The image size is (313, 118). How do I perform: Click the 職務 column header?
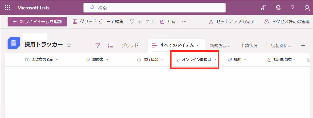point(237,60)
